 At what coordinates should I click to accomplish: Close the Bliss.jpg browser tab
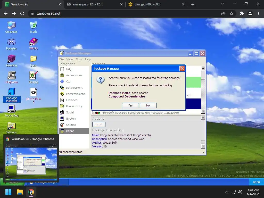click(183, 5)
